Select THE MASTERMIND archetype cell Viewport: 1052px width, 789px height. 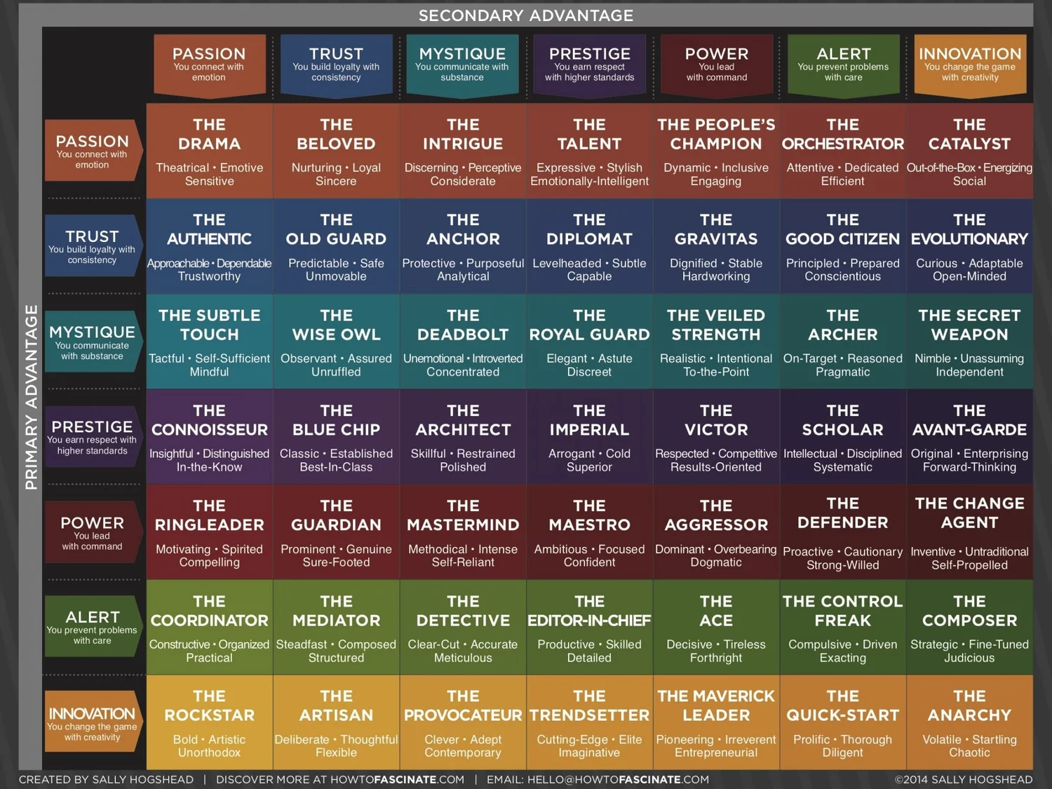pyautogui.click(x=462, y=532)
